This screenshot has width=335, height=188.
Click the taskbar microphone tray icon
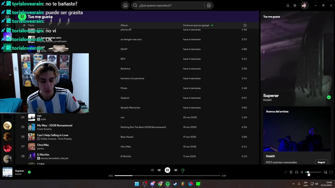click(x=299, y=184)
